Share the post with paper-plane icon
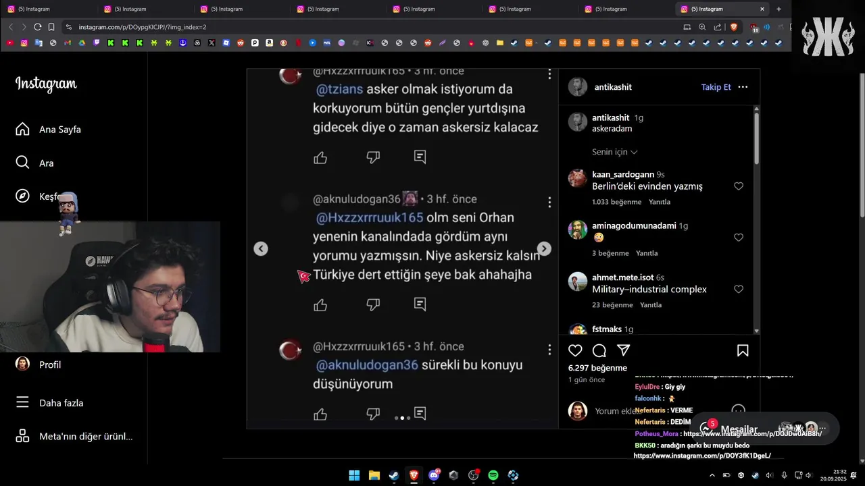The height and width of the screenshot is (486, 865). pos(624,350)
